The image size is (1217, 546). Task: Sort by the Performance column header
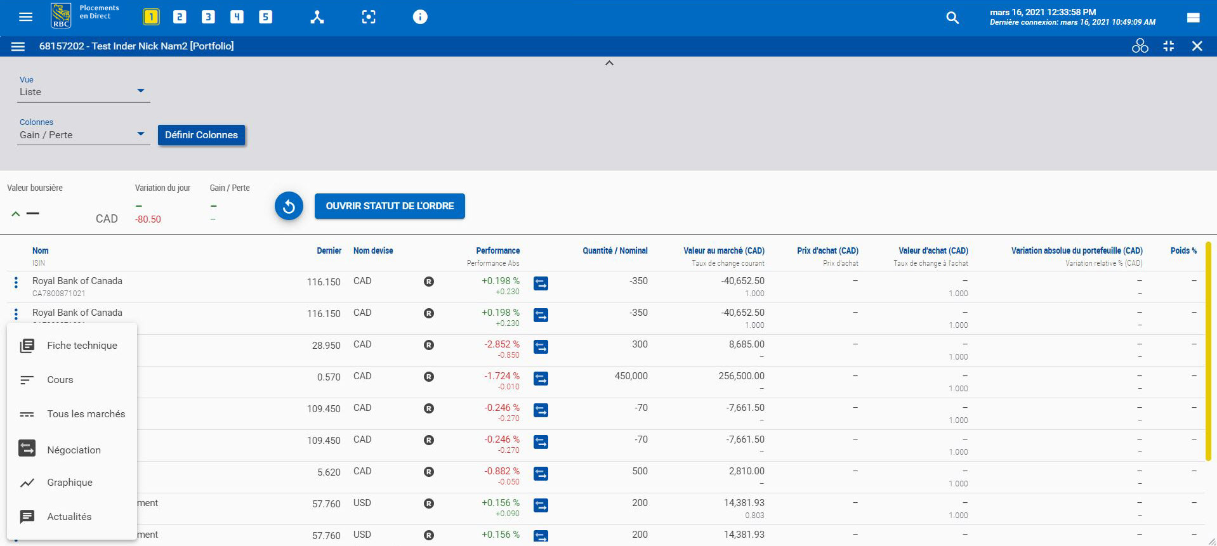[x=497, y=250]
